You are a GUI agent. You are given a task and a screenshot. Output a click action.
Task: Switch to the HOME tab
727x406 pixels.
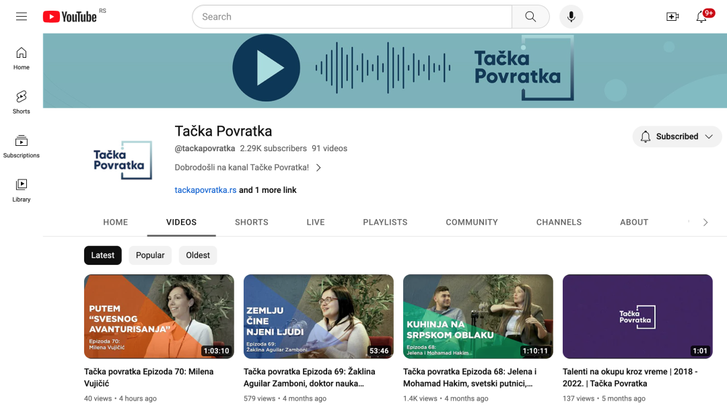pos(116,222)
